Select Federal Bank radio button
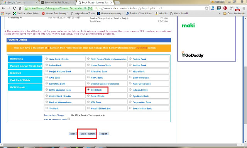247x148 pixels. click(x=130, y=59)
